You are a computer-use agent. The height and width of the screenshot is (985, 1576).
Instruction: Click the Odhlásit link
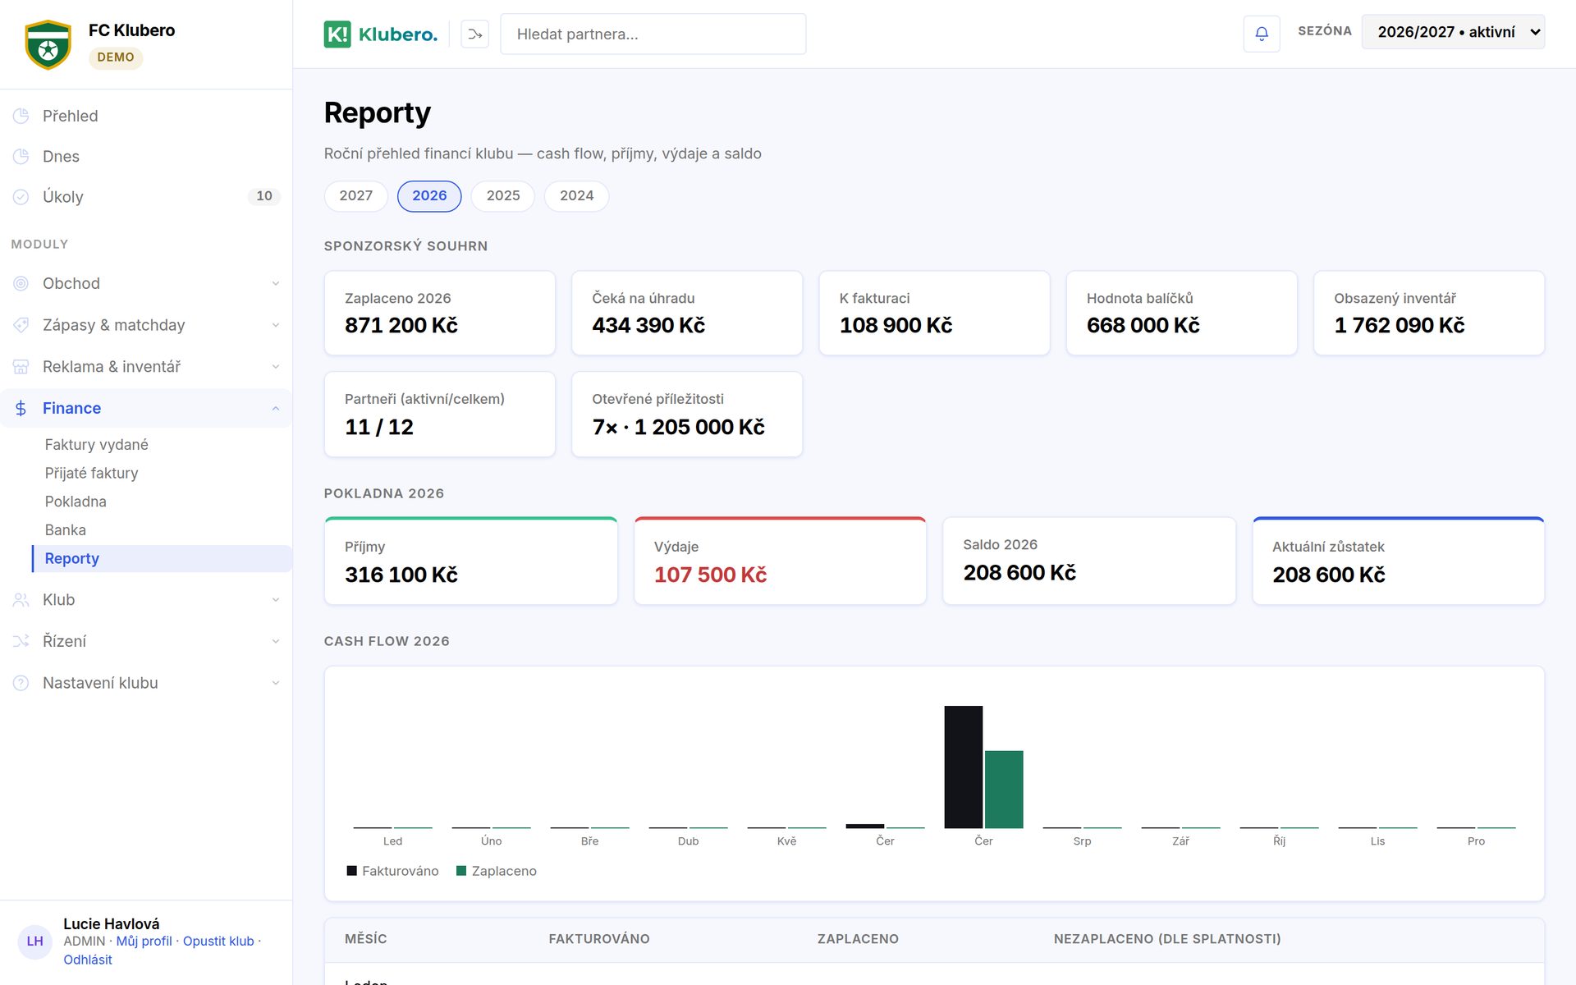(x=87, y=960)
